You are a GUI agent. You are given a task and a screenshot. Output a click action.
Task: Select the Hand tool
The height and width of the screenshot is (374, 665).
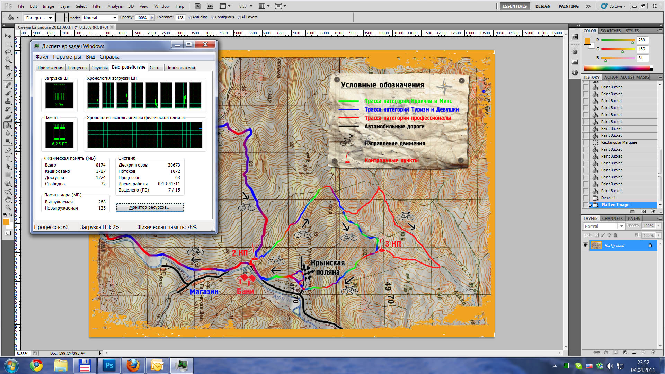coord(8,199)
